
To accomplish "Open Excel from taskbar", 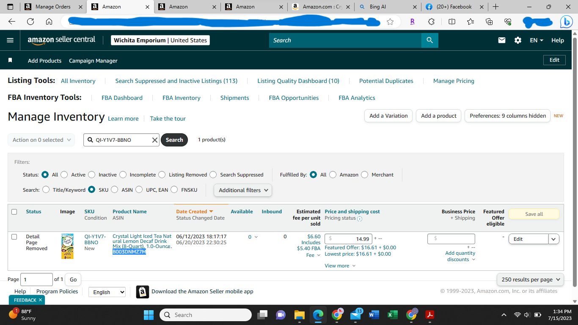I will (x=393, y=315).
